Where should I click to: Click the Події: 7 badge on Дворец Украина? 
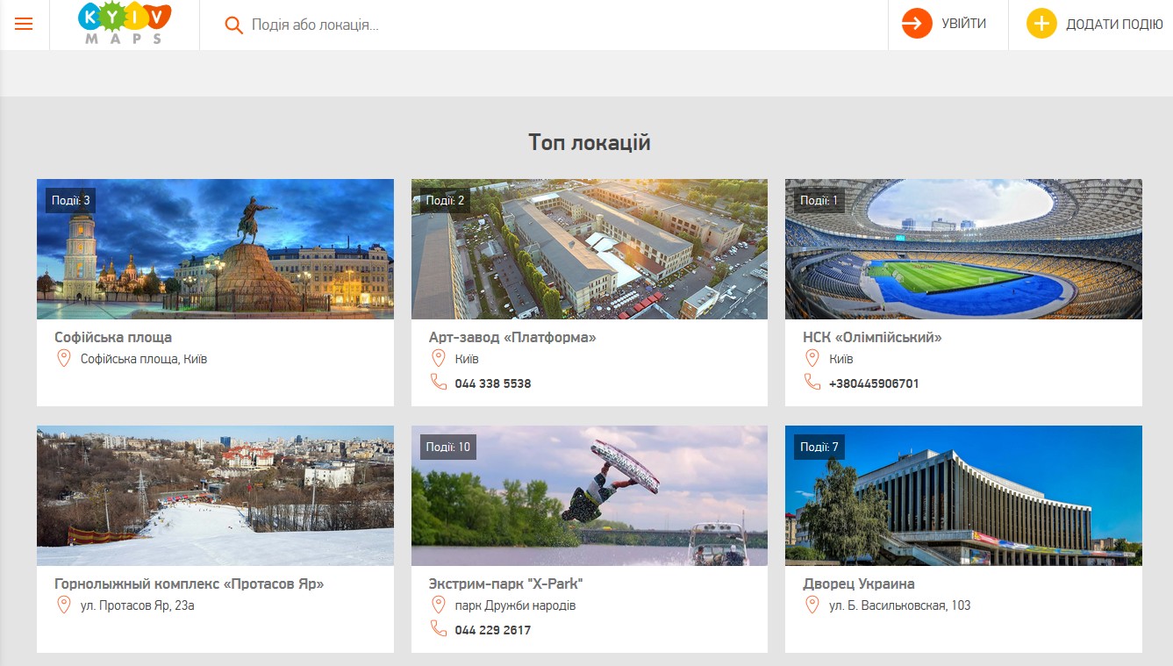pyautogui.click(x=819, y=447)
